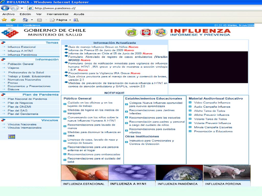Image resolution: width=262 pixels, height=196 pixels.
Task: Click the Research toolbar icon
Action: tap(76, 20)
